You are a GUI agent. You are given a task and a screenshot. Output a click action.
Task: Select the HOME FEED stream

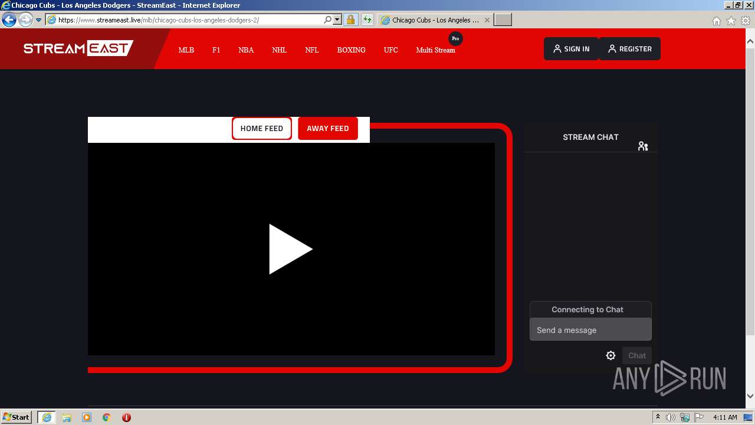(x=262, y=128)
